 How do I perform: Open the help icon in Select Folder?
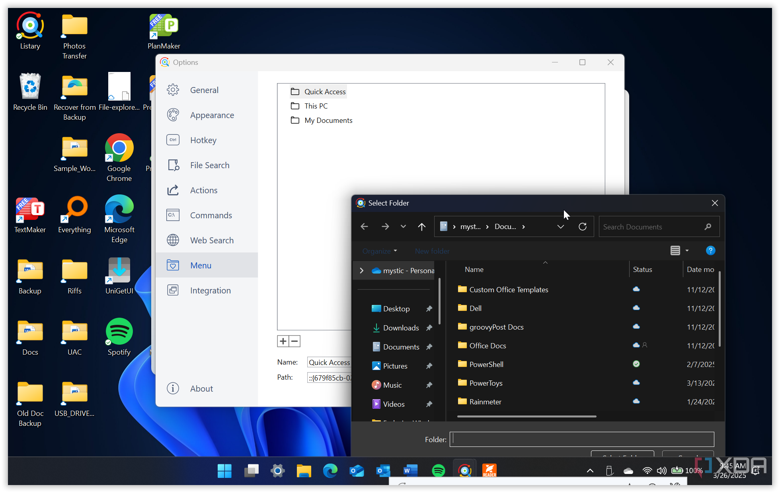[710, 250]
